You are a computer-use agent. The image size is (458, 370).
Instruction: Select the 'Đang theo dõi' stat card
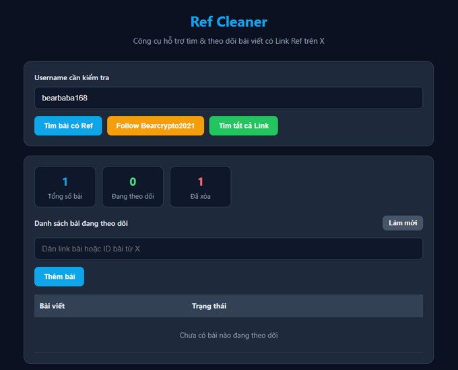tap(133, 187)
